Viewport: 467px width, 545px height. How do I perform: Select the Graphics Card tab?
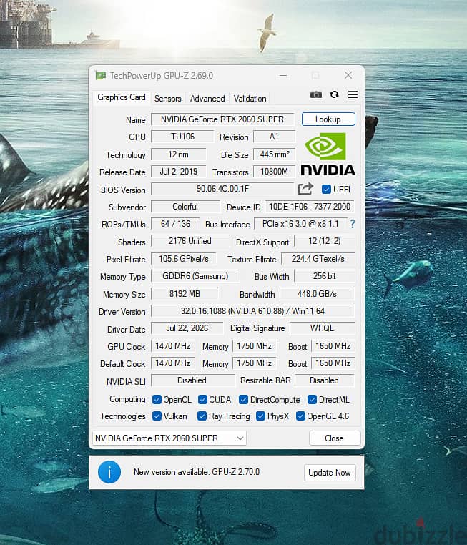tap(122, 97)
